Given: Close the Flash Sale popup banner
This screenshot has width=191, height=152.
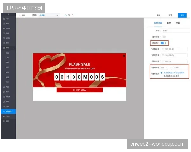Looking at the screenshot, I should point(124,56).
